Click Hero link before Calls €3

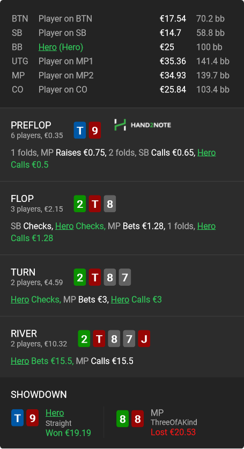[x=120, y=300]
